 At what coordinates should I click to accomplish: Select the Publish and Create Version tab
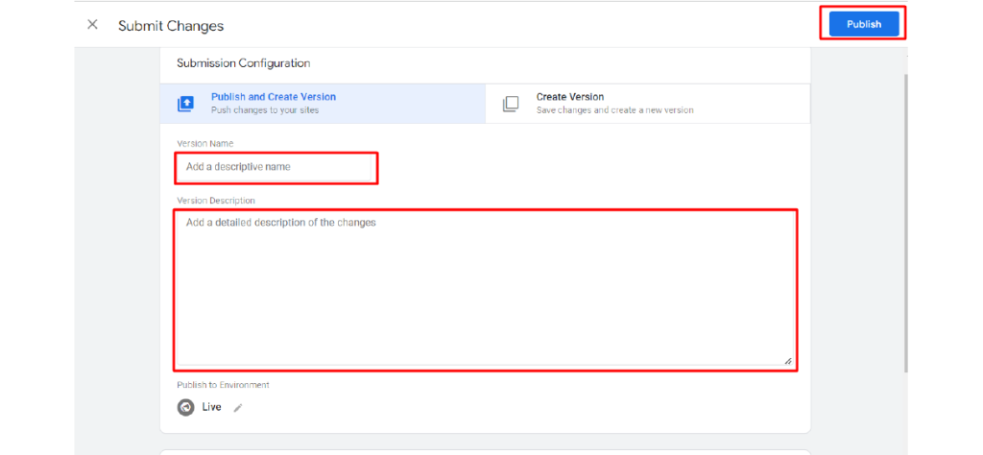click(323, 104)
